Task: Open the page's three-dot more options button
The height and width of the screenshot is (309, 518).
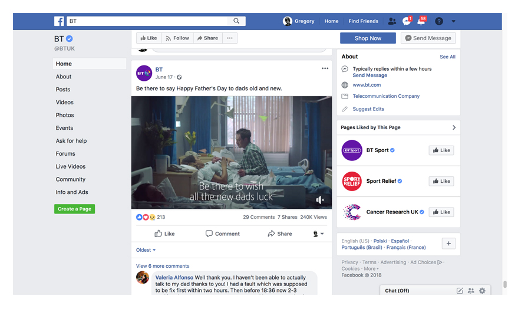Action: pyautogui.click(x=230, y=38)
